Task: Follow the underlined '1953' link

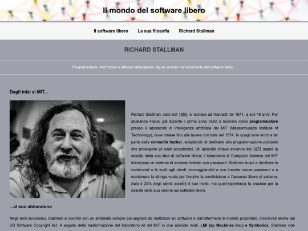Action: 183,114
